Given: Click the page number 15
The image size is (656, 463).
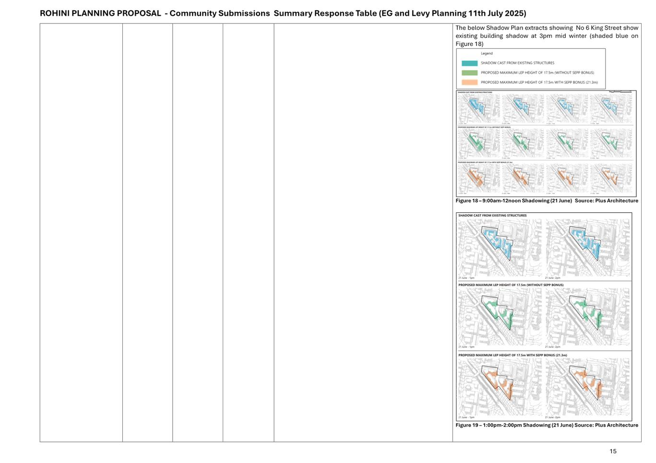Looking at the screenshot, I should coord(613,451).
